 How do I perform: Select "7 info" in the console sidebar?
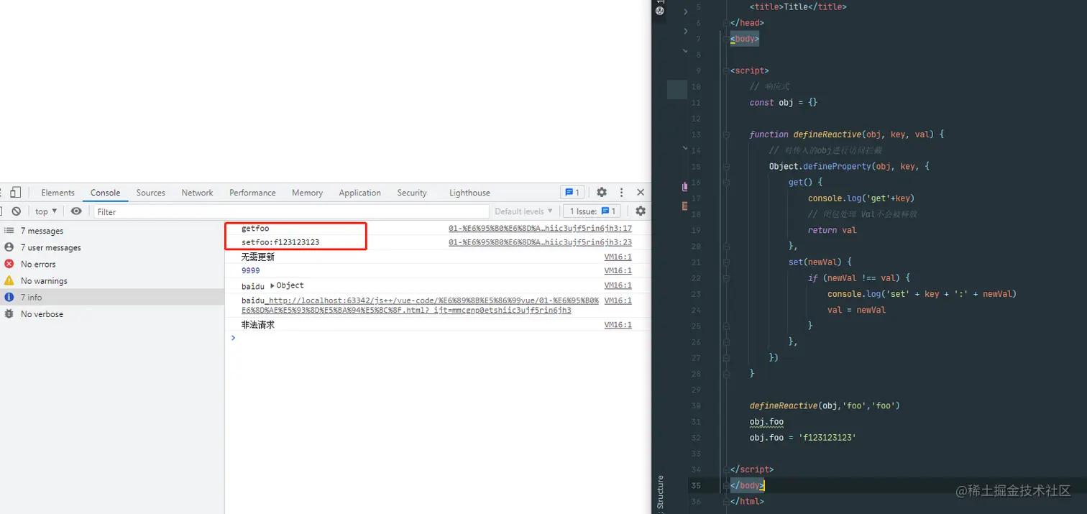pyautogui.click(x=112, y=297)
